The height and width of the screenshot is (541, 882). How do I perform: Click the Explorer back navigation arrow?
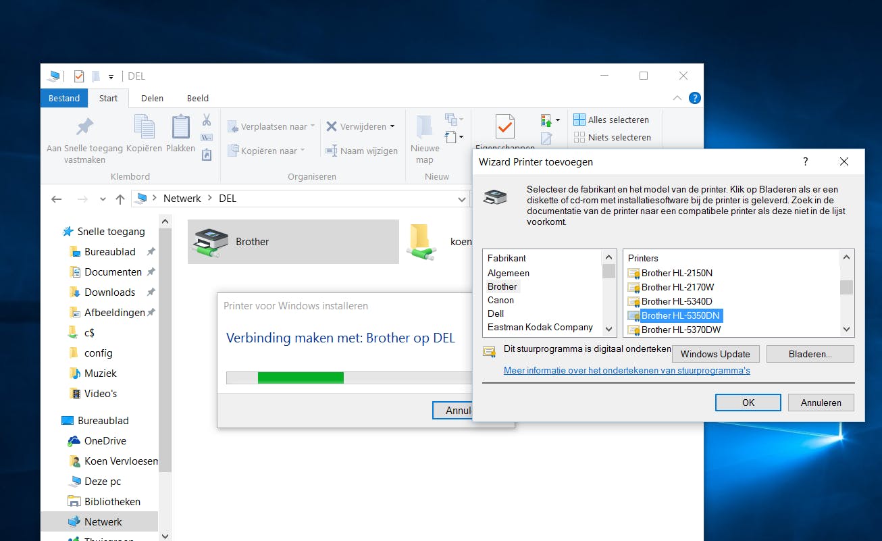(57, 199)
